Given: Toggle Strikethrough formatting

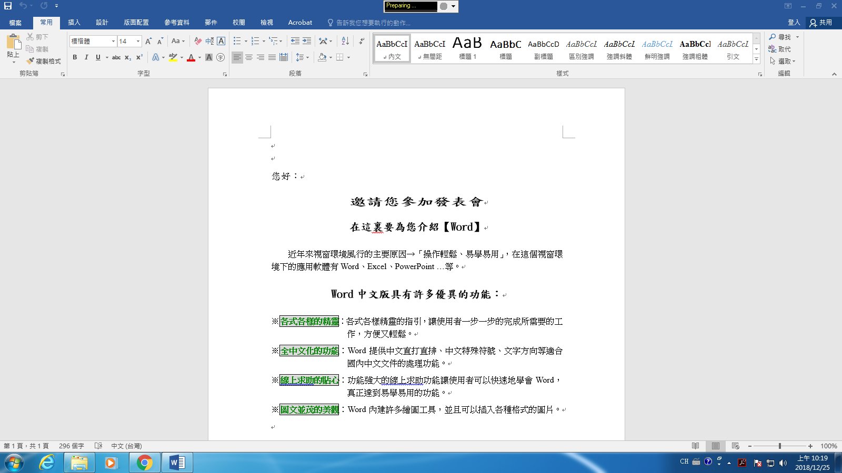Looking at the screenshot, I should pyautogui.click(x=116, y=57).
